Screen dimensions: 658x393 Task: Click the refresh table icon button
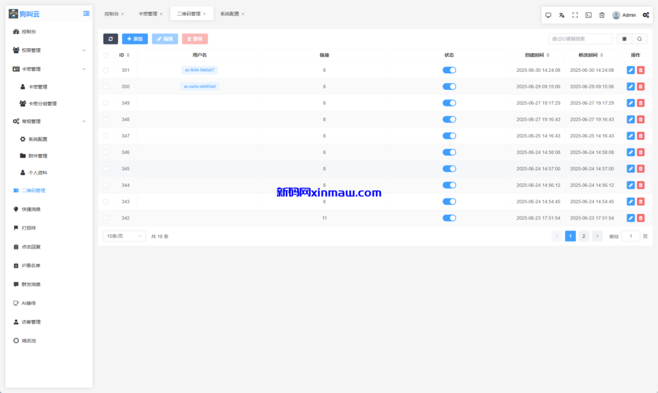(111, 39)
